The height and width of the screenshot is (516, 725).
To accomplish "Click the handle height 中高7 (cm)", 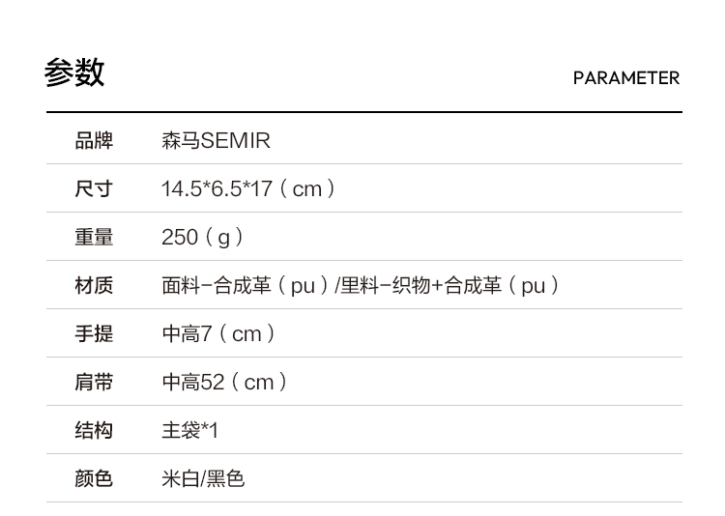I will 219,334.
